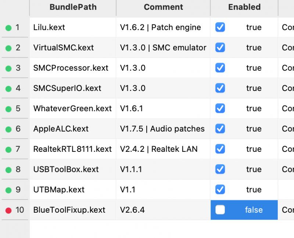Uncheck UTBMap.kext enabled checkbox

(220, 190)
